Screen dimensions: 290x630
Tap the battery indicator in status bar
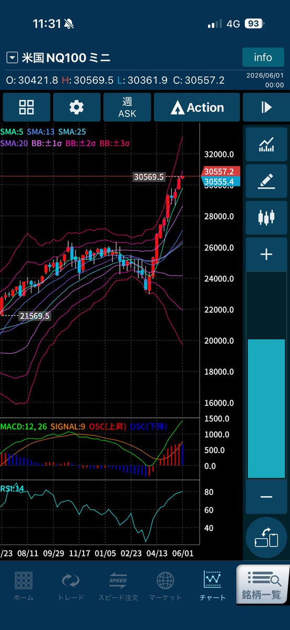(x=254, y=24)
